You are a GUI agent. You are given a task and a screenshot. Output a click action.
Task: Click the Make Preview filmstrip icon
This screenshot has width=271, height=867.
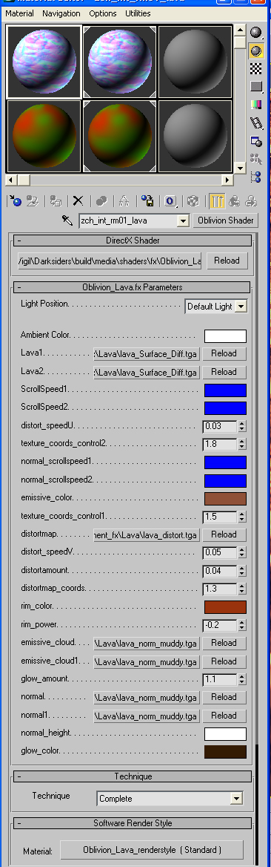coord(256,122)
